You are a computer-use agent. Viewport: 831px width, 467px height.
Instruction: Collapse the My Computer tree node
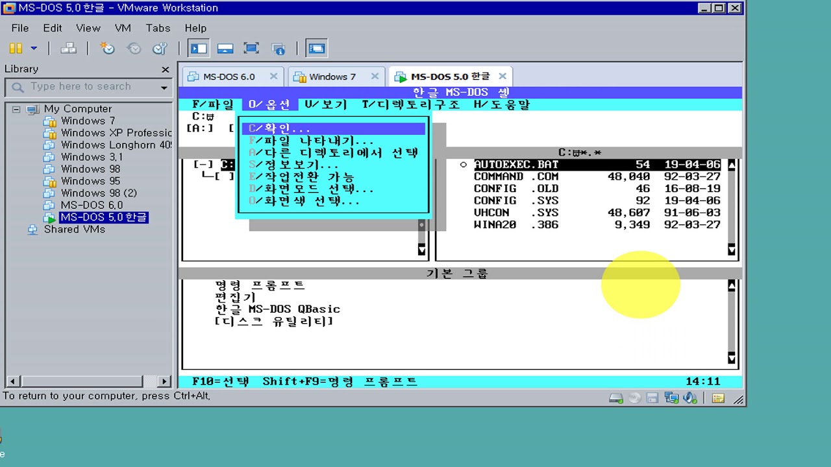16,109
